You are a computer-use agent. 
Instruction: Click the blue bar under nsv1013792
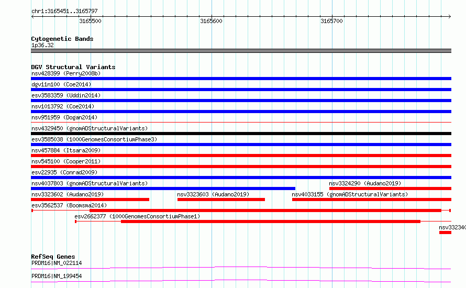[x=241, y=112]
